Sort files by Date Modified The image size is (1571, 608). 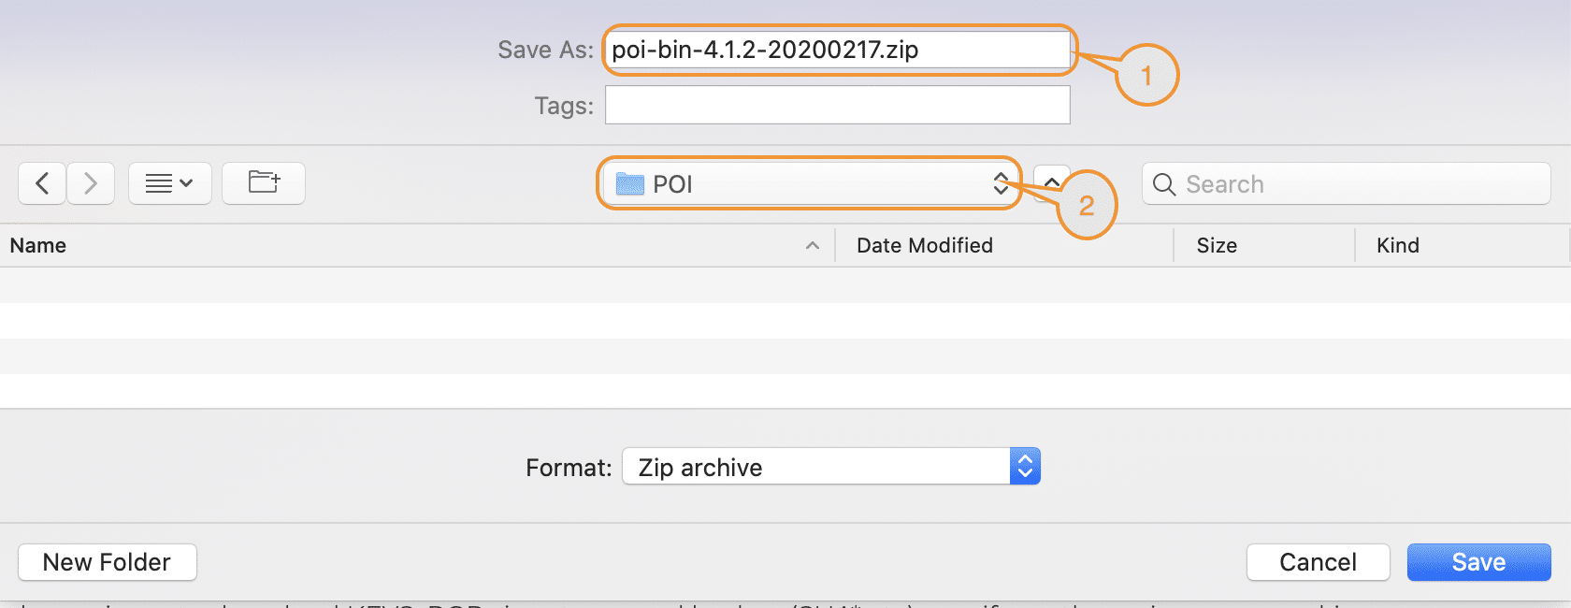[924, 245]
